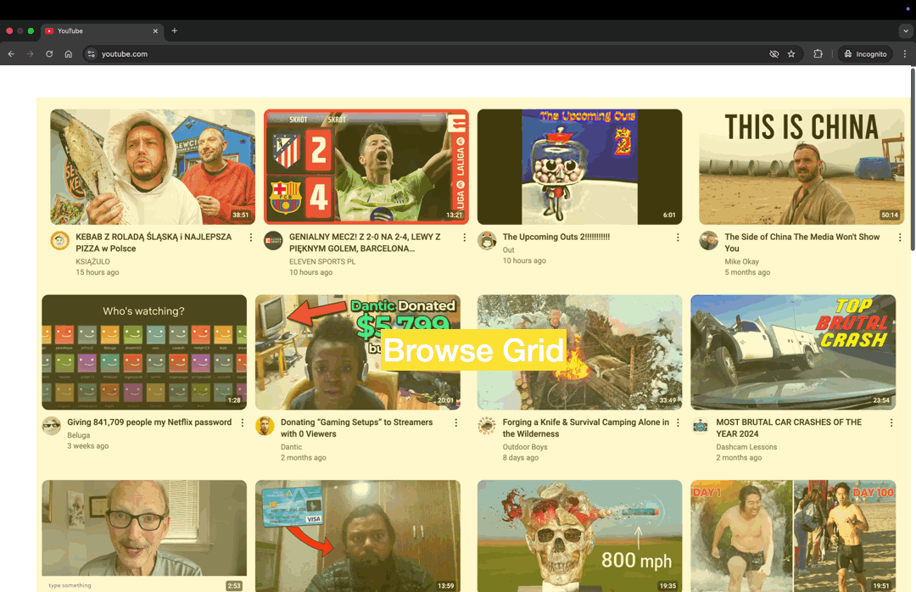Open the browser home page icon
This screenshot has width=916, height=592.
coord(69,53)
